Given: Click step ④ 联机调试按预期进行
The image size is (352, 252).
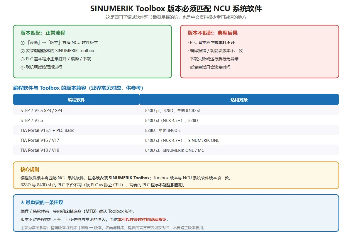Looking at the screenshot, I should pyautogui.click(x=41, y=67).
